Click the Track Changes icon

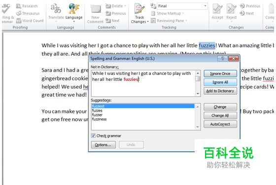click(139, 8)
